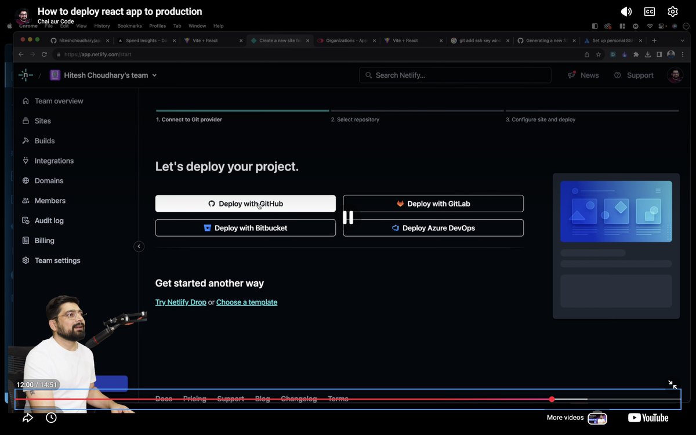Screen dimensions: 696x435
Task: Open the Bookmarks menu in macOS menu bar
Action: pyautogui.click(x=129, y=26)
